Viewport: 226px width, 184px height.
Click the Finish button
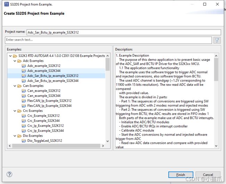(x=181, y=175)
